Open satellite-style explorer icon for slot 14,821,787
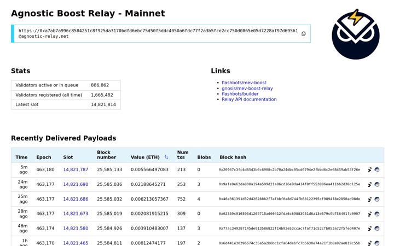 tap(369, 169)
